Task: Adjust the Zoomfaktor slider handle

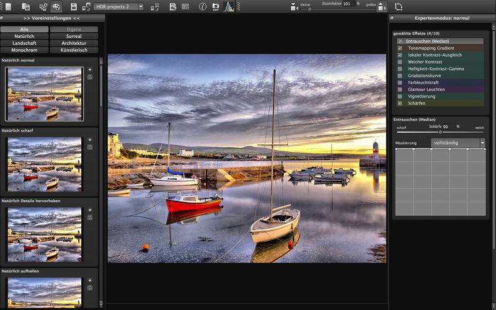Action: (309, 9)
